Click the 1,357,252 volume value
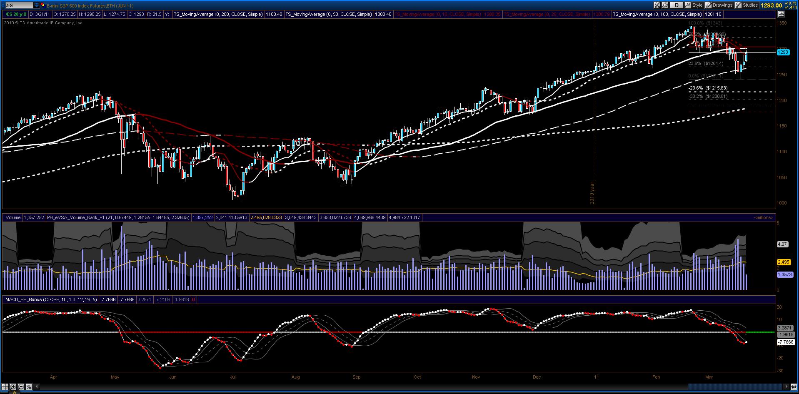 click(34, 217)
